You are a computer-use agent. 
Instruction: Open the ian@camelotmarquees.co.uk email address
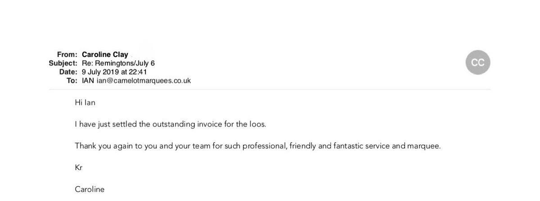pos(144,81)
